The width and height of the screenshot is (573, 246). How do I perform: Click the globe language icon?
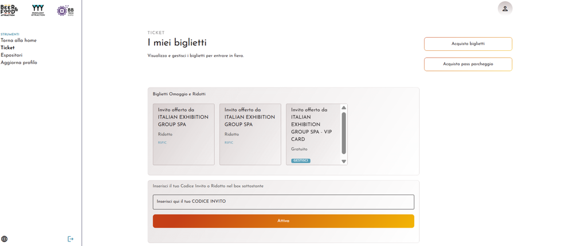tap(5, 239)
